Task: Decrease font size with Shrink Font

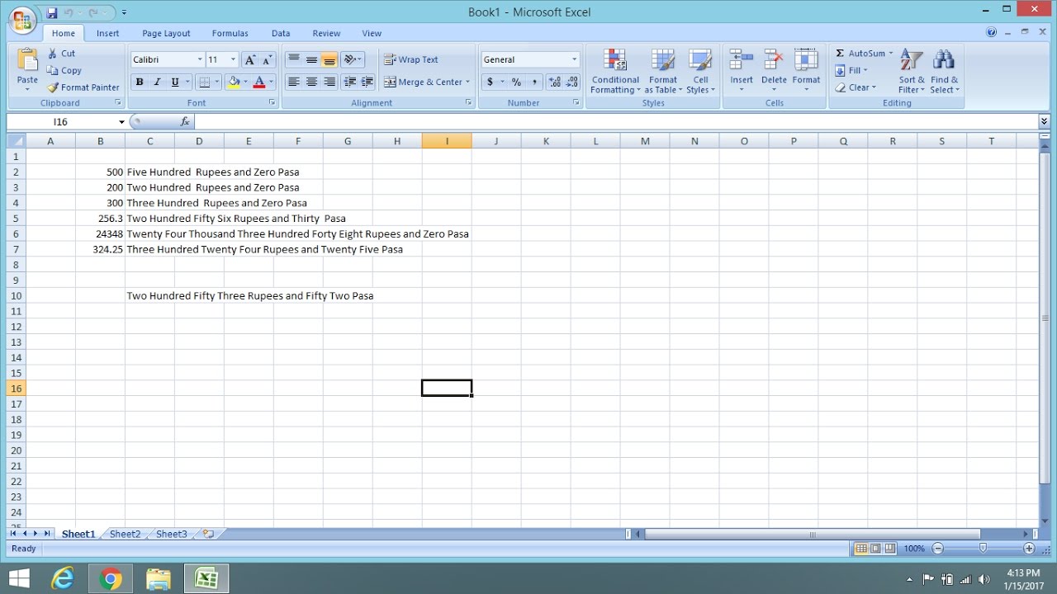Action: click(267, 59)
